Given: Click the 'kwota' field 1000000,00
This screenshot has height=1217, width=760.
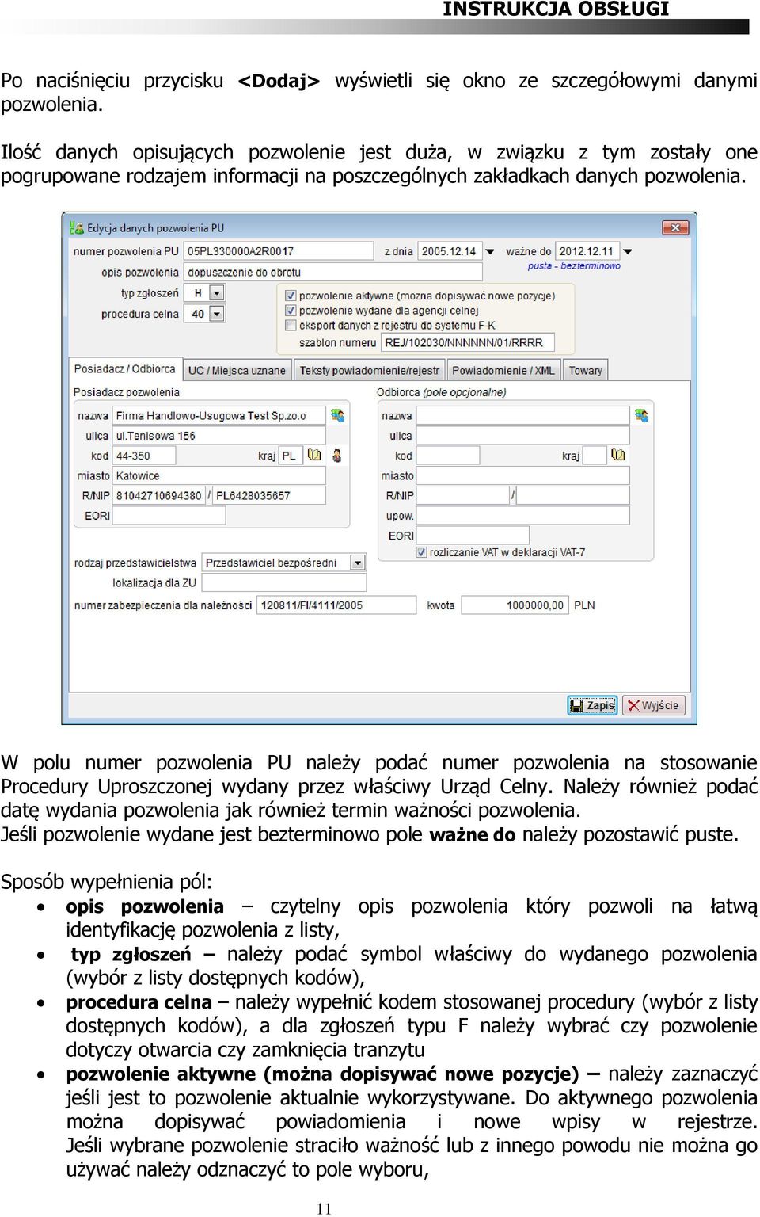Looking at the screenshot, I should (x=515, y=605).
